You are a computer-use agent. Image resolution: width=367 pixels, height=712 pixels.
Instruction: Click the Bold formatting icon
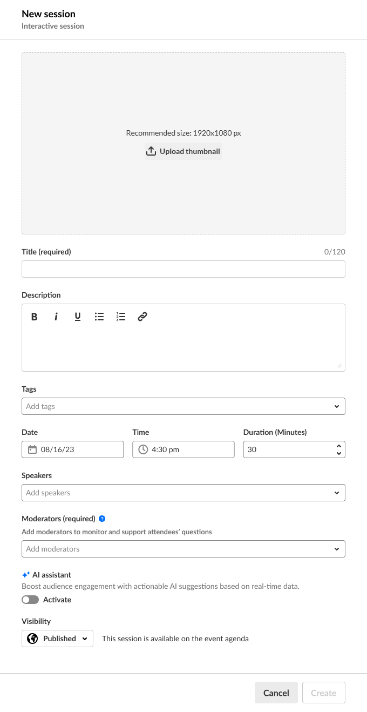point(35,317)
